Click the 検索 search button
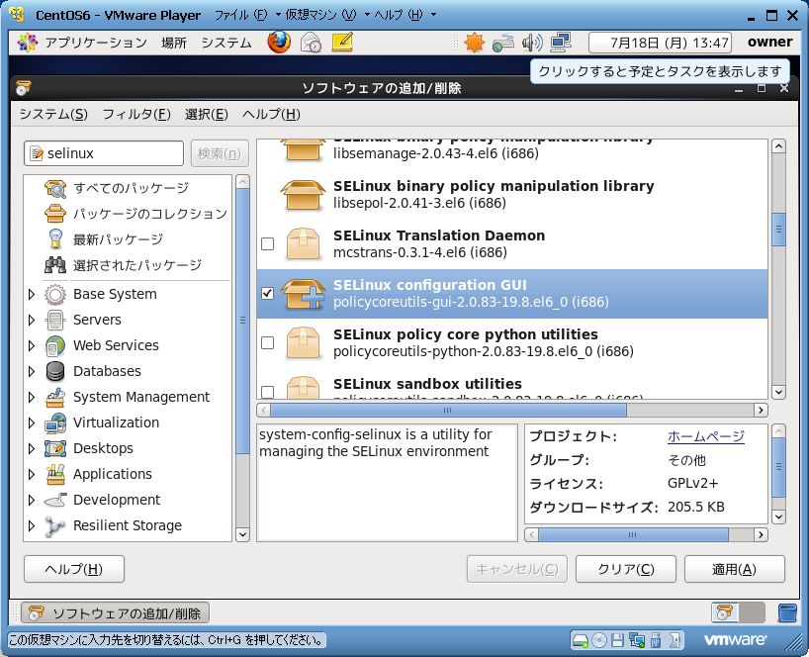This screenshot has height=657, width=809. (x=220, y=153)
